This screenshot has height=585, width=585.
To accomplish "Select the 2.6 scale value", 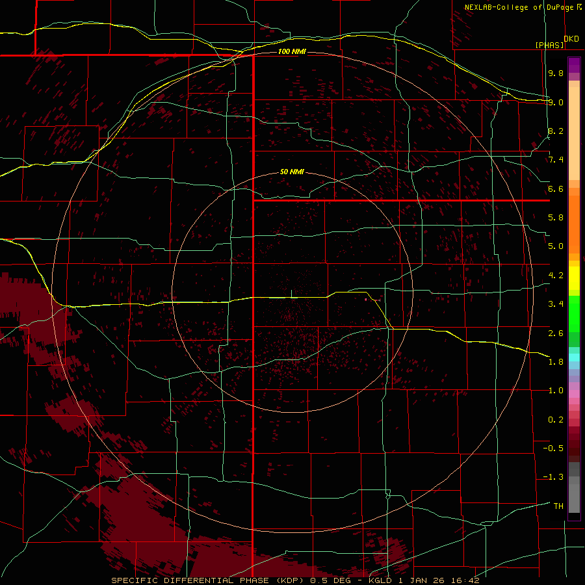I will [556, 333].
